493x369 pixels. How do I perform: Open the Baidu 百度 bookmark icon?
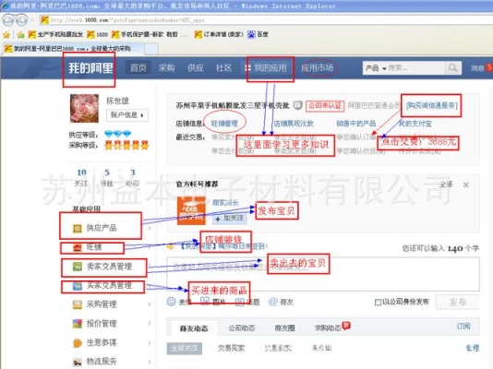251,34
